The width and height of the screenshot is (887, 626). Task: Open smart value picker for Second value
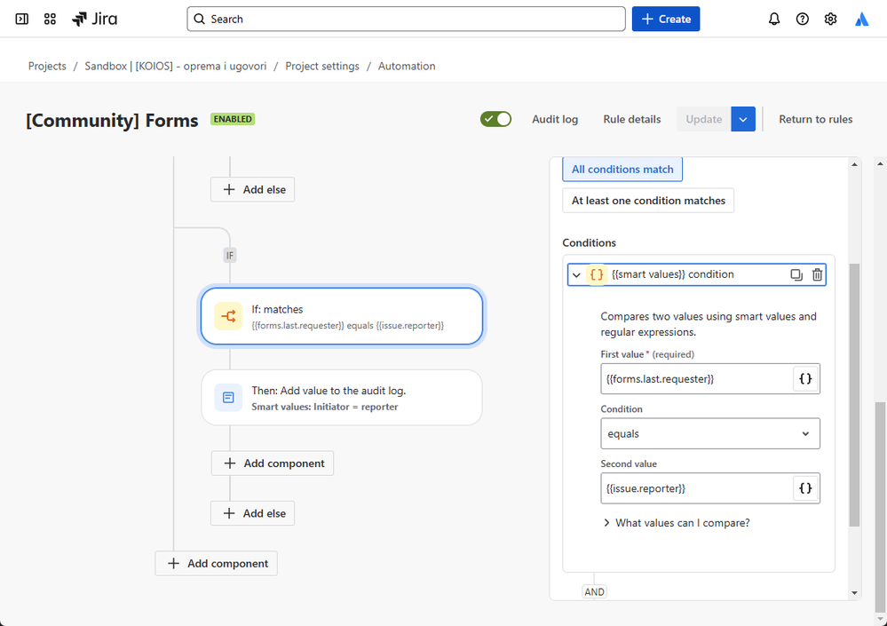click(805, 488)
